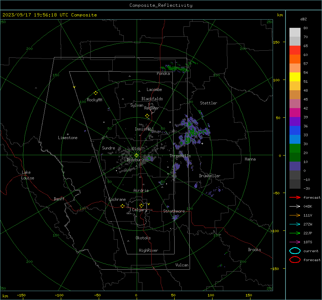The width and height of the screenshot is (322, 300).
Task: Select the green 22JP arrow in legend
Action: pyautogui.click(x=295, y=233)
